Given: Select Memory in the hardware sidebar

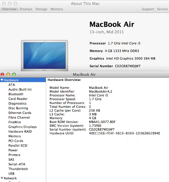Looking at the screenshot, I should point(15,136).
